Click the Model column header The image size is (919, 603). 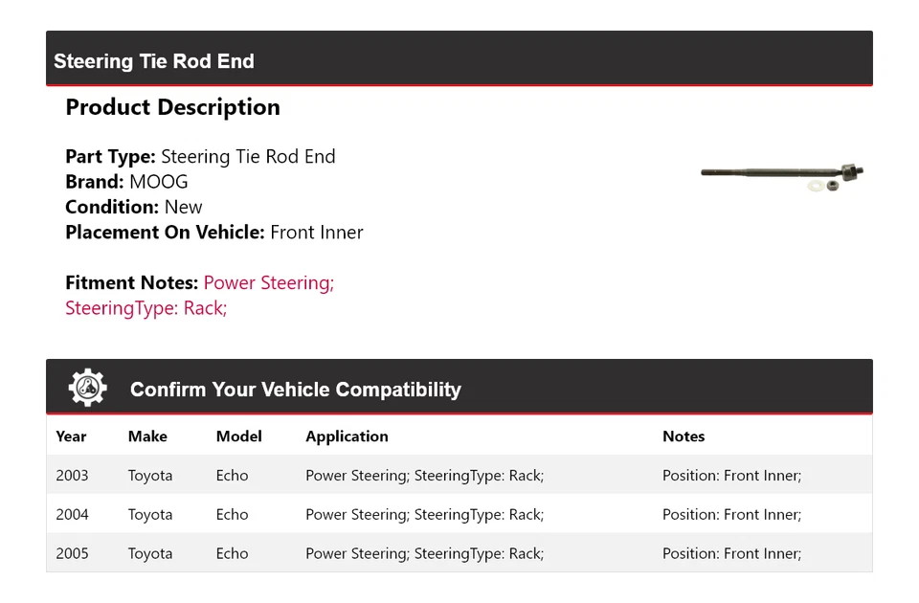(x=238, y=436)
